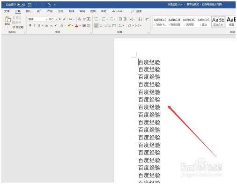
Task: Toggle the underline formatting button
Action: [x=39, y=25]
